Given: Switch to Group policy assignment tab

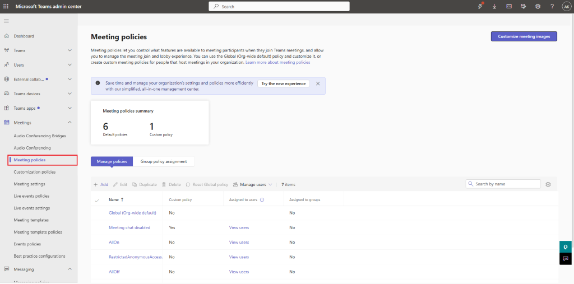Looking at the screenshot, I should pyautogui.click(x=164, y=161).
